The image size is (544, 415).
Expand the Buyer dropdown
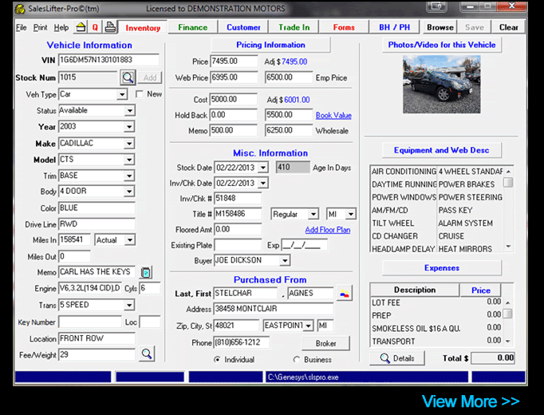285,260
